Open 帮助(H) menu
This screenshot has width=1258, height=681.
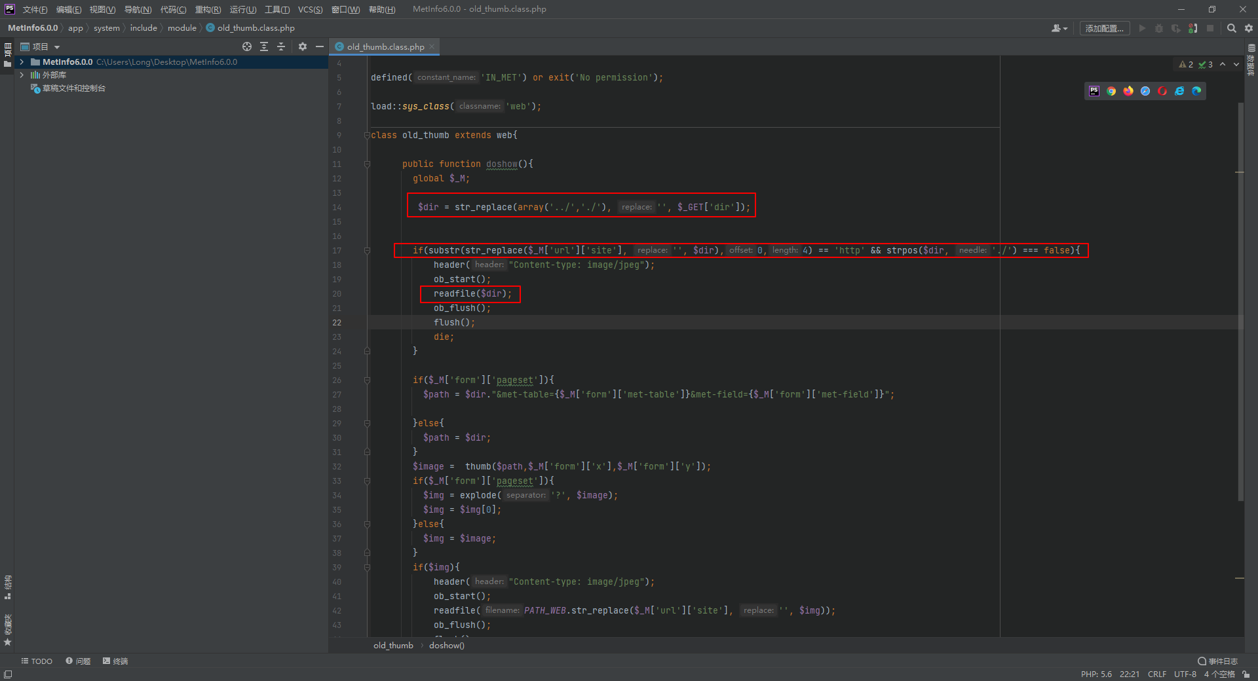(382, 9)
